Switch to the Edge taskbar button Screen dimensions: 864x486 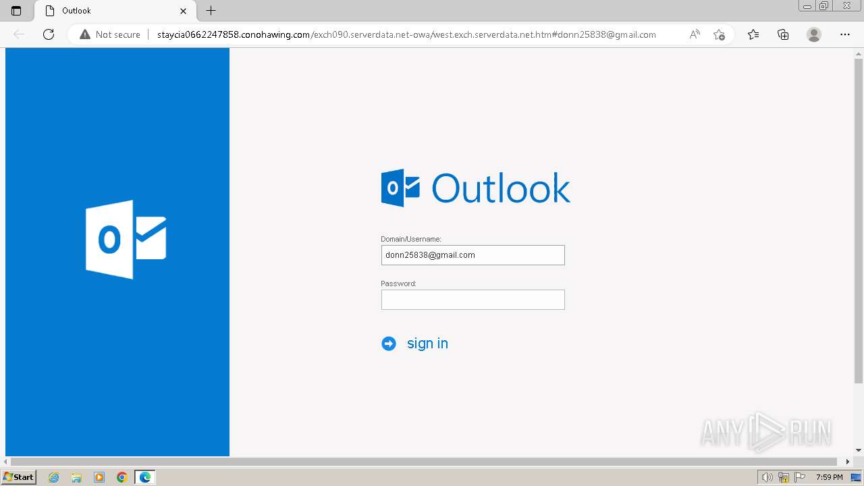pos(145,477)
